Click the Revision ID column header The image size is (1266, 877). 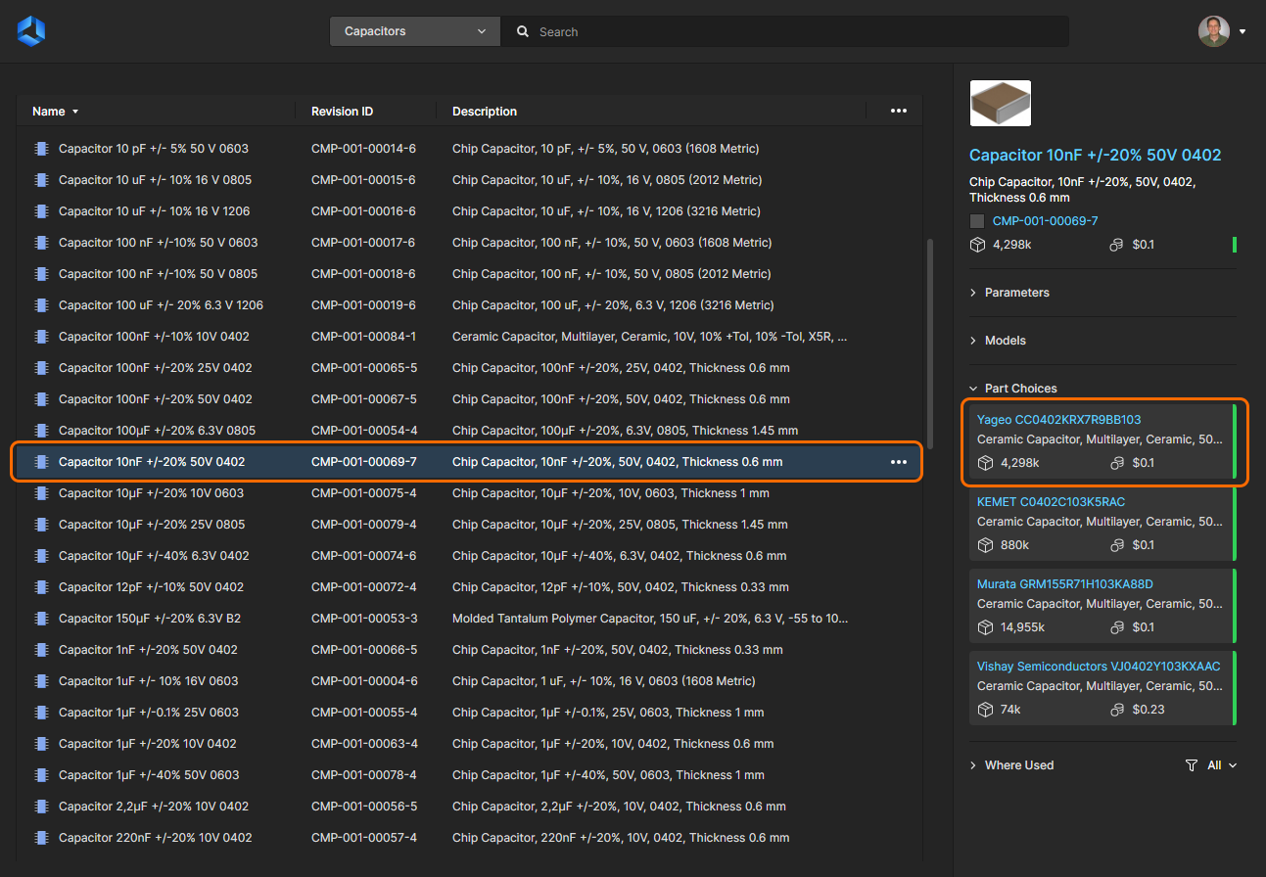point(342,112)
